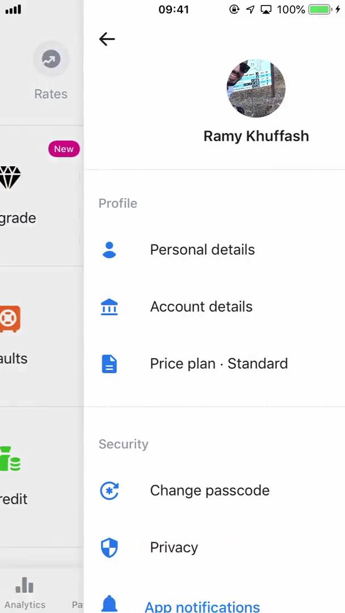Click the shield icon next to Privacy
This screenshot has height=613, width=345.
coord(109,547)
